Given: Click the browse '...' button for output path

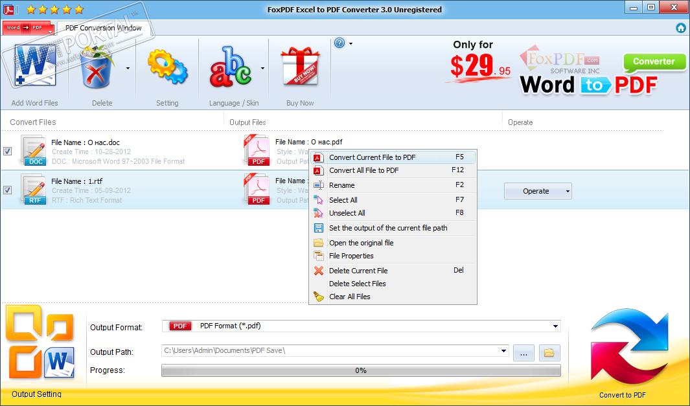Looking at the screenshot, I should (523, 353).
